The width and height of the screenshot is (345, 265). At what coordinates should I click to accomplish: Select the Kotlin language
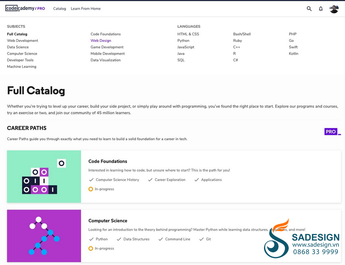click(293, 53)
